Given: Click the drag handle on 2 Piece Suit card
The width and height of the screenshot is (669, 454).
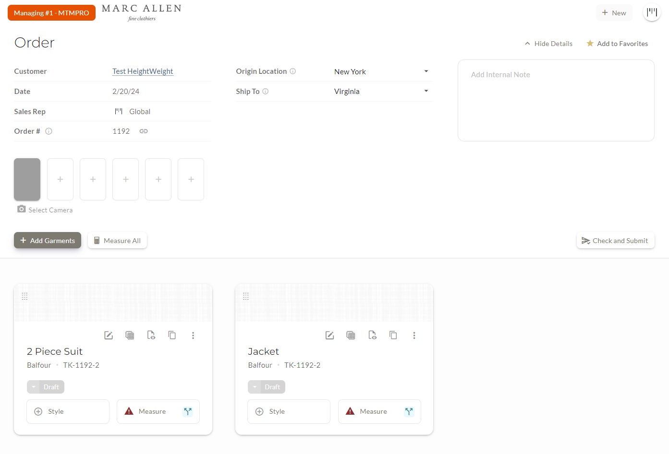Looking at the screenshot, I should [25, 296].
